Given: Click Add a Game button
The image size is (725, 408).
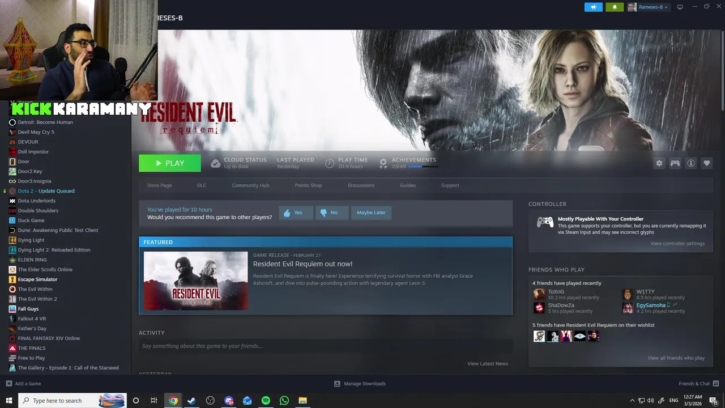Looking at the screenshot, I should [x=23, y=384].
